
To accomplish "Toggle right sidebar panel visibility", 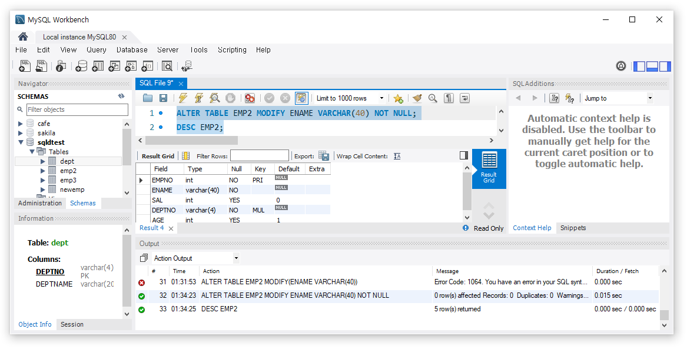I will coord(665,66).
